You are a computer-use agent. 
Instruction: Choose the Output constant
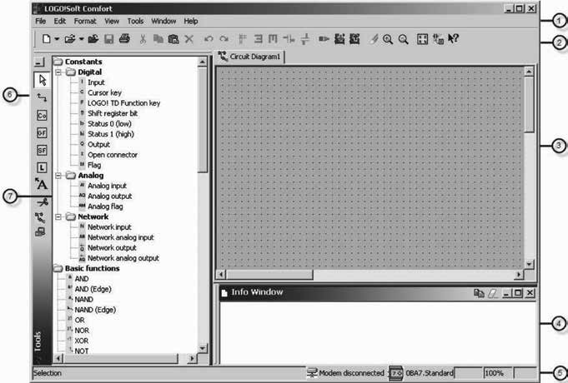point(98,145)
